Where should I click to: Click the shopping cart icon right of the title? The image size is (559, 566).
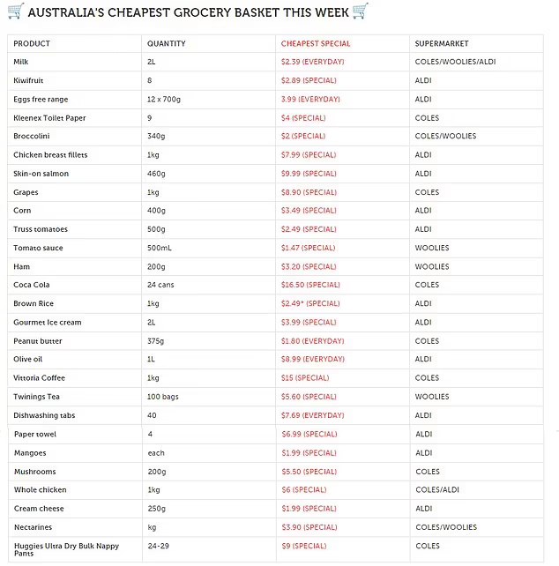click(x=360, y=11)
